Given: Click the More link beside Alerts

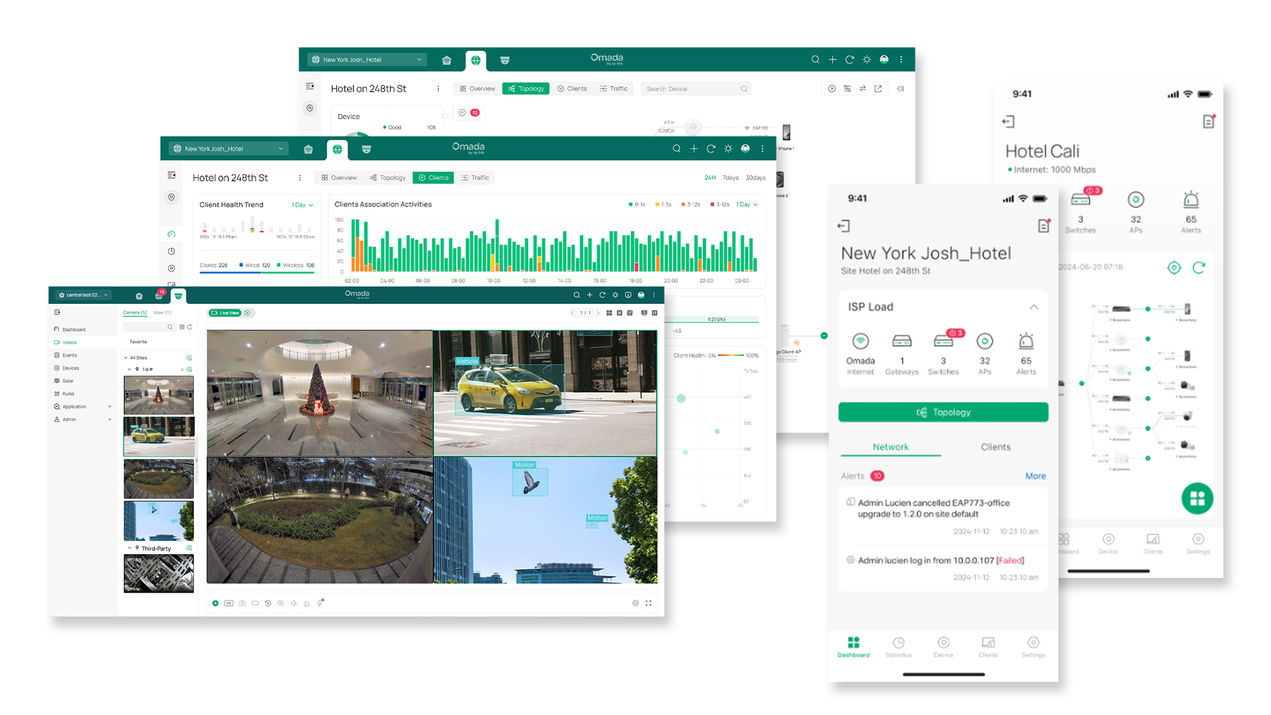Looking at the screenshot, I should click(x=1035, y=476).
